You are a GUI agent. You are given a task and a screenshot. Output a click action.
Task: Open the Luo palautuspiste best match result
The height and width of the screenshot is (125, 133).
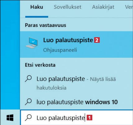pos(76,45)
